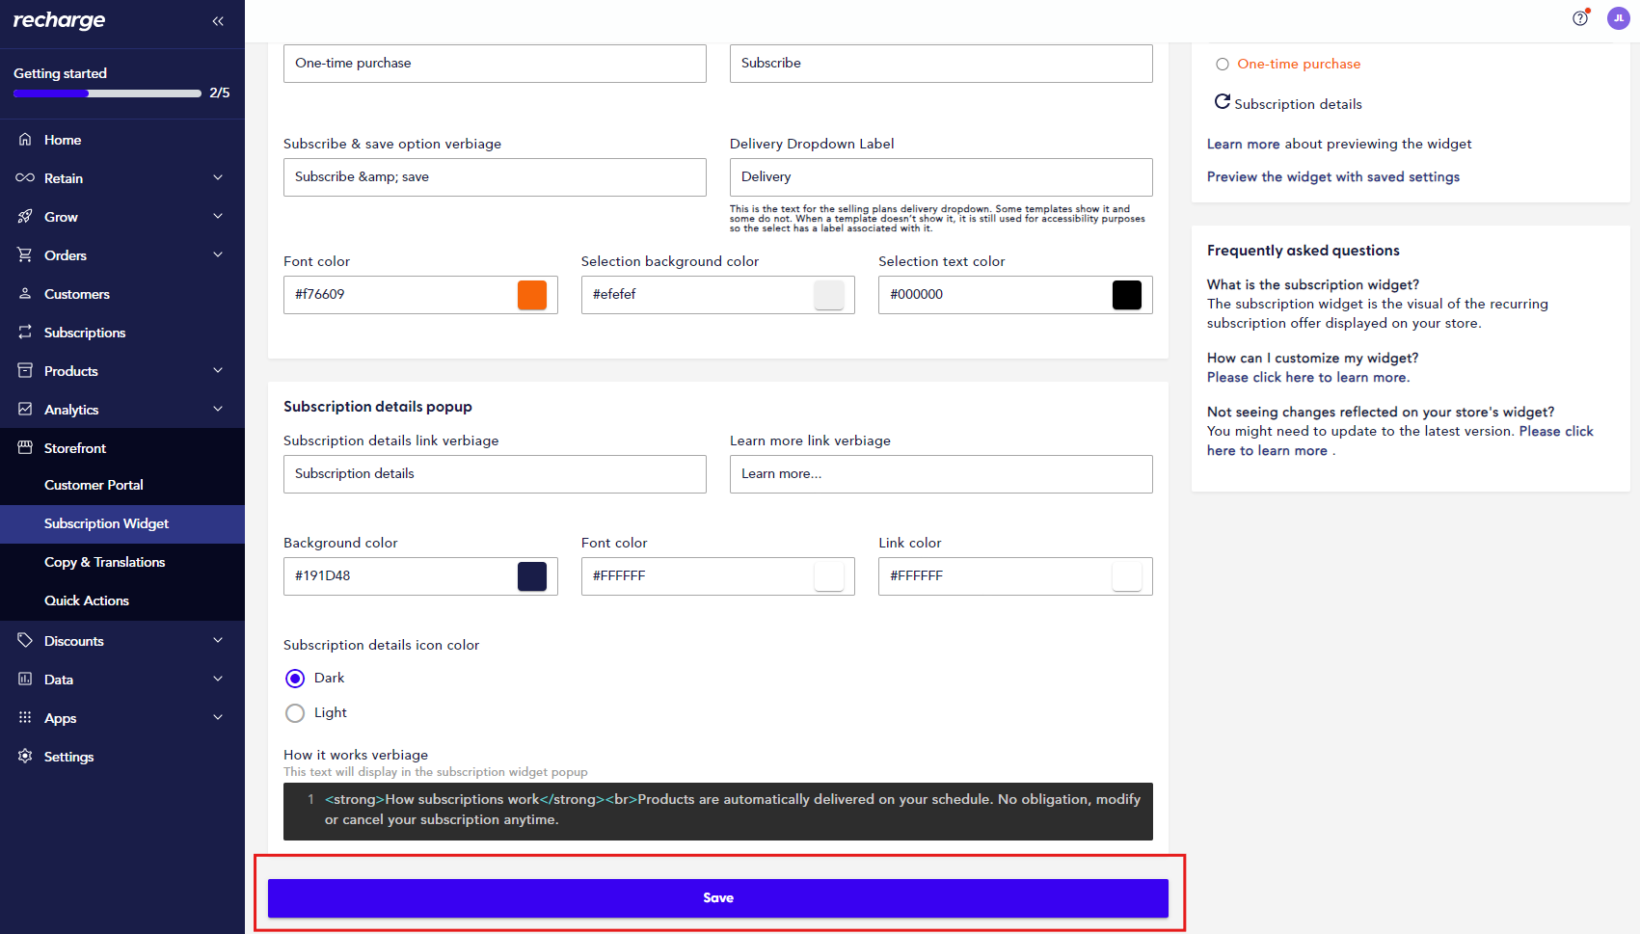Choose One-time purchase in the widget preview

point(1223,64)
